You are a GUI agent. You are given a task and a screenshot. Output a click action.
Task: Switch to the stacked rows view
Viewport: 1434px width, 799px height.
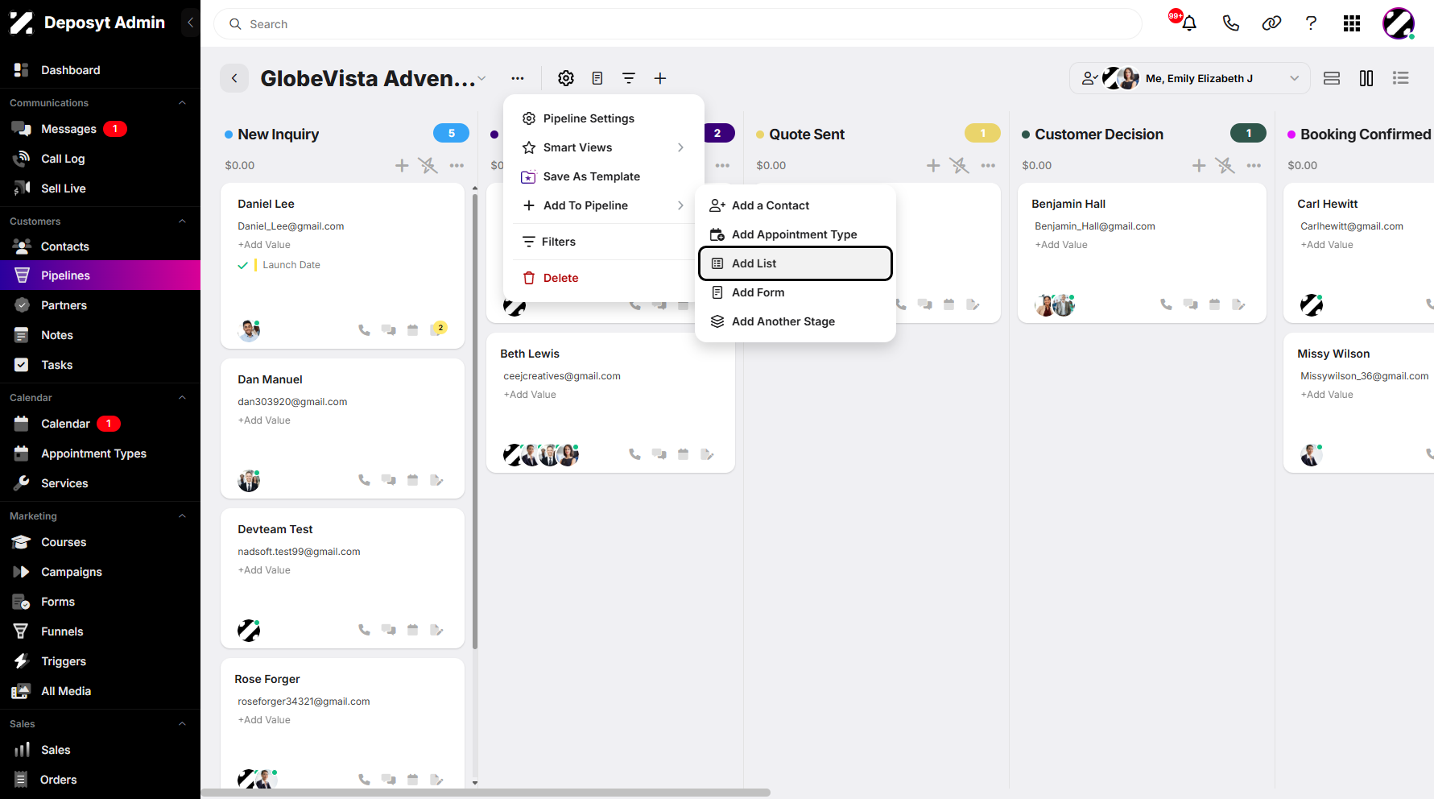pyautogui.click(x=1332, y=78)
